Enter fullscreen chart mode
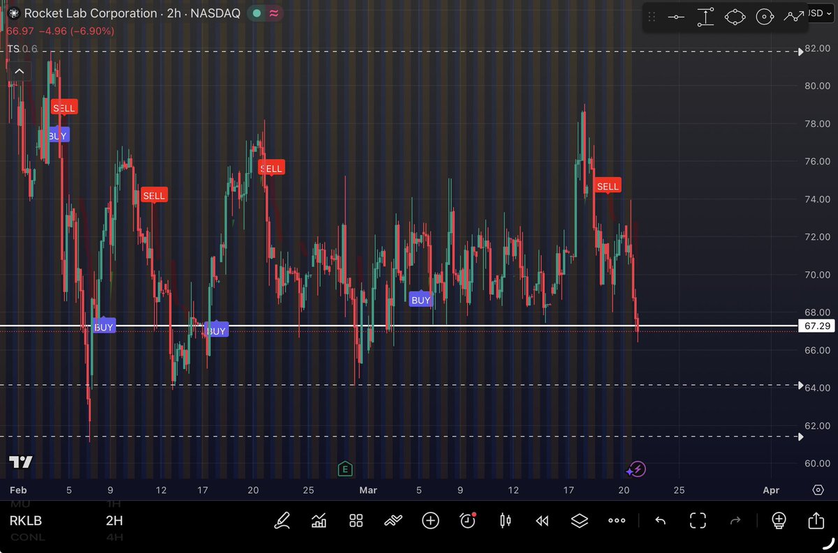Image resolution: width=838 pixels, height=553 pixels. (x=698, y=520)
